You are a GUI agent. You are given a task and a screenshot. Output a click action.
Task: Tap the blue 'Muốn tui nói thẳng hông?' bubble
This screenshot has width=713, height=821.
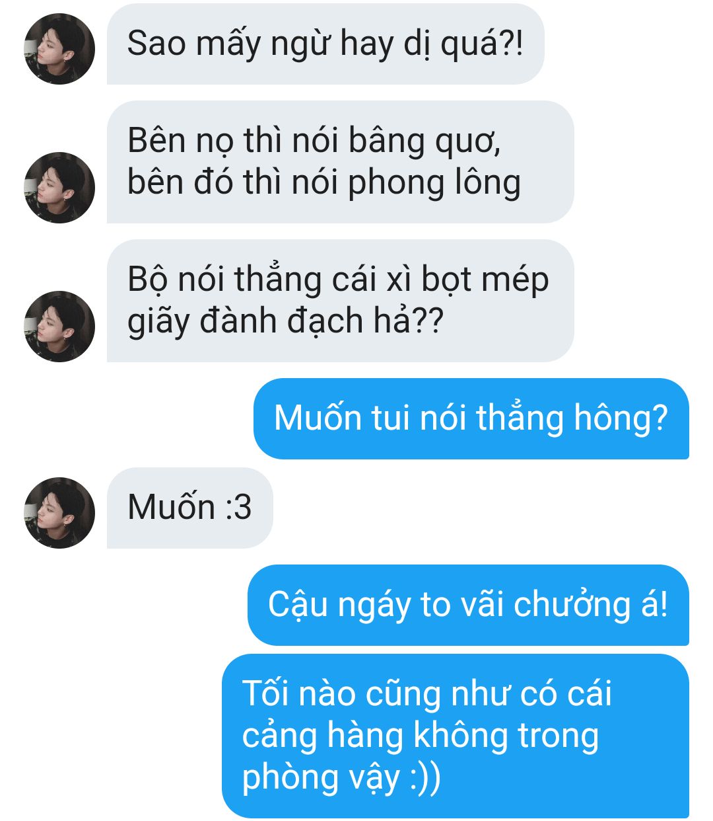(x=471, y=418)
